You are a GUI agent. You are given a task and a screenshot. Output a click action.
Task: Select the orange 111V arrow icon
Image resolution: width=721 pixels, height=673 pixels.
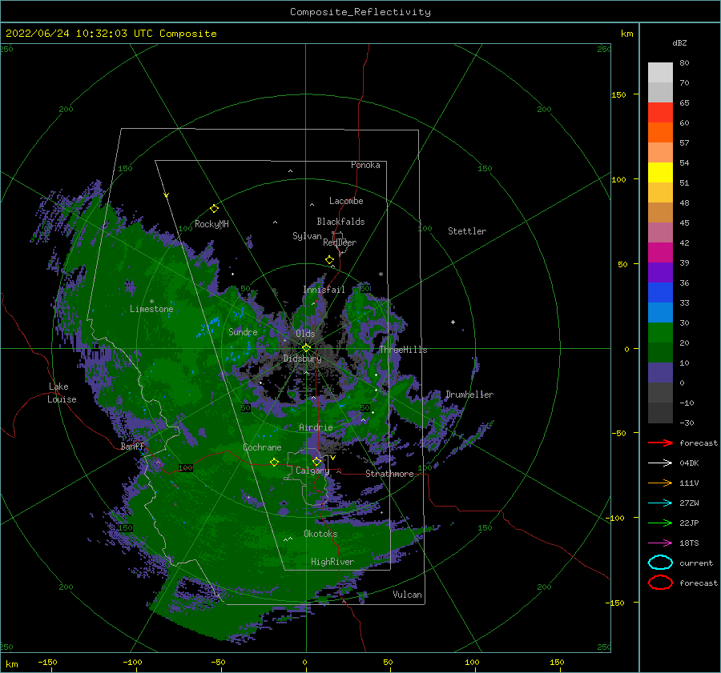[660, 483]
